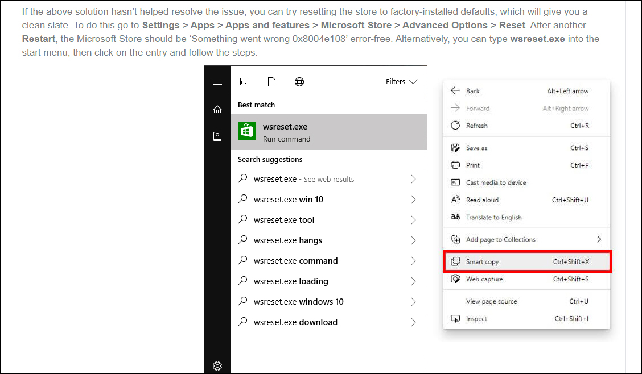This screenshot has width=642, height=374.
Task: Expand the 'wsreset.exe download' arrow
Action: point(413,322)
